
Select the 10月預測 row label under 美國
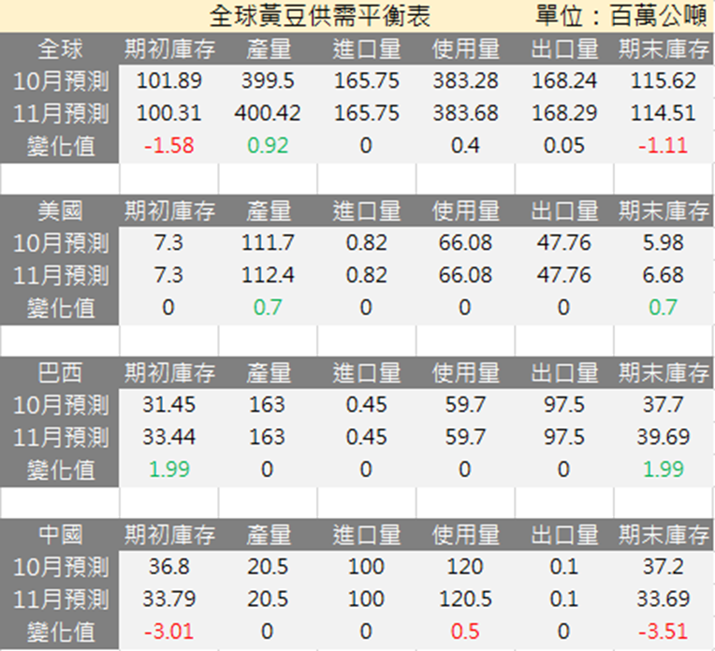pyautogui.click(x=61, y=243)
